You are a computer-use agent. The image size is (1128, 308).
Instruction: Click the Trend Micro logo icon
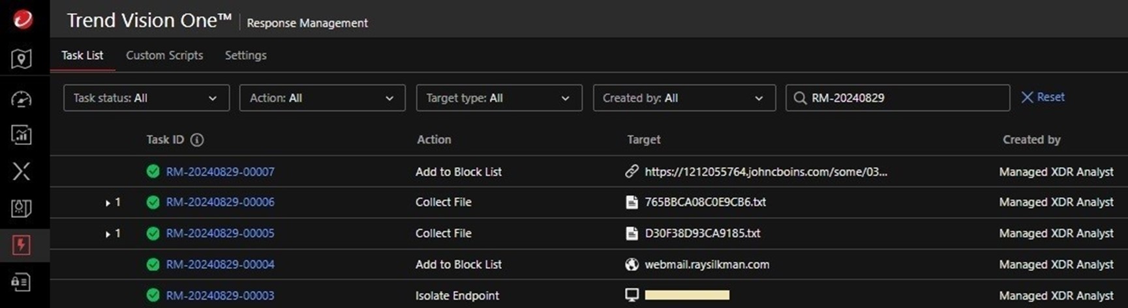pyautogui.click(x=22, y=20)
